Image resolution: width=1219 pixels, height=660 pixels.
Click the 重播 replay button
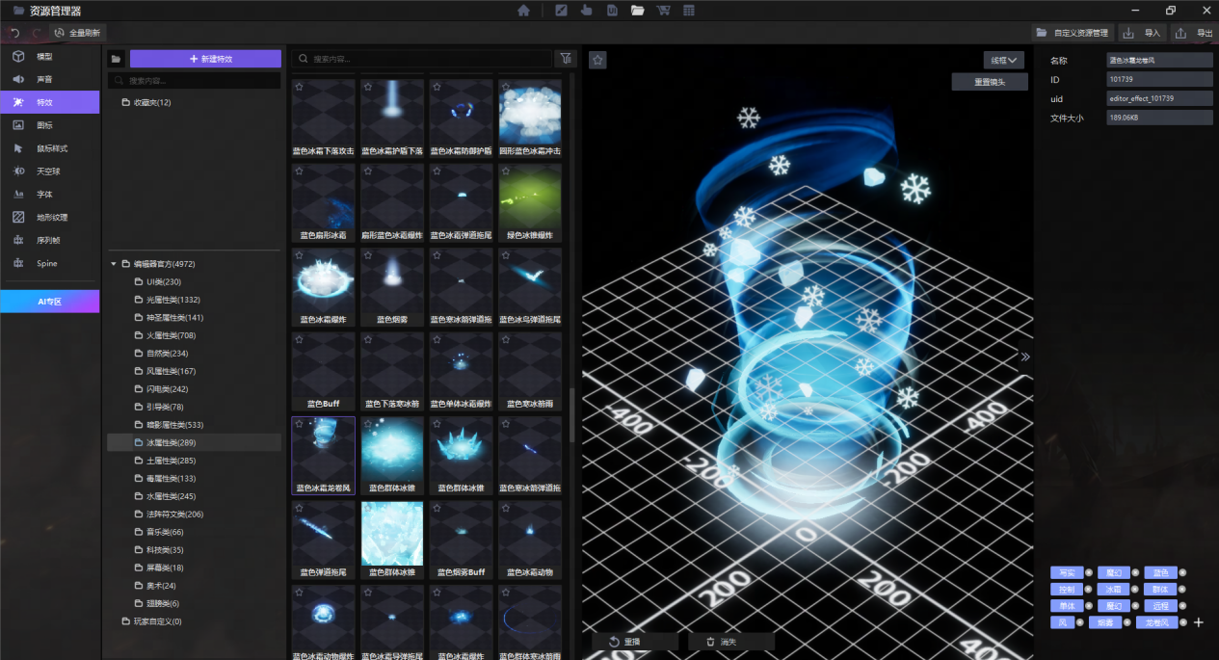(635, 642)
